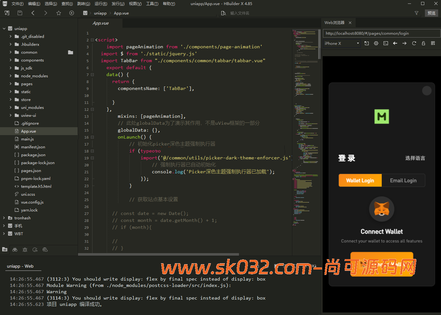Switch to Email Login mode
Viewport: 441px width, 315px height.
403,181
